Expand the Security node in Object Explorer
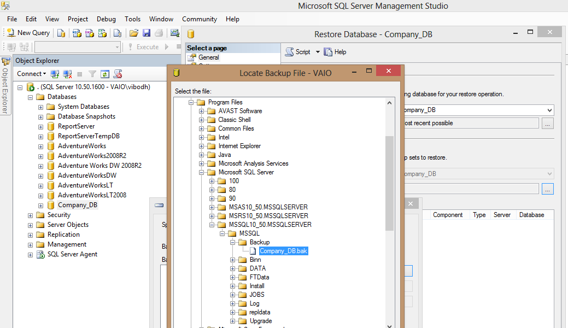 click(x=31, y=215)
